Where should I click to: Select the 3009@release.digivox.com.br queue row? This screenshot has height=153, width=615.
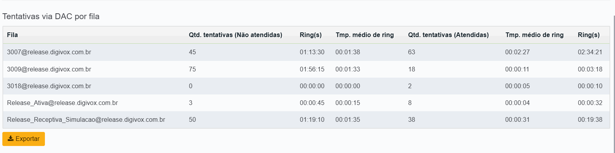click(306, 69)
